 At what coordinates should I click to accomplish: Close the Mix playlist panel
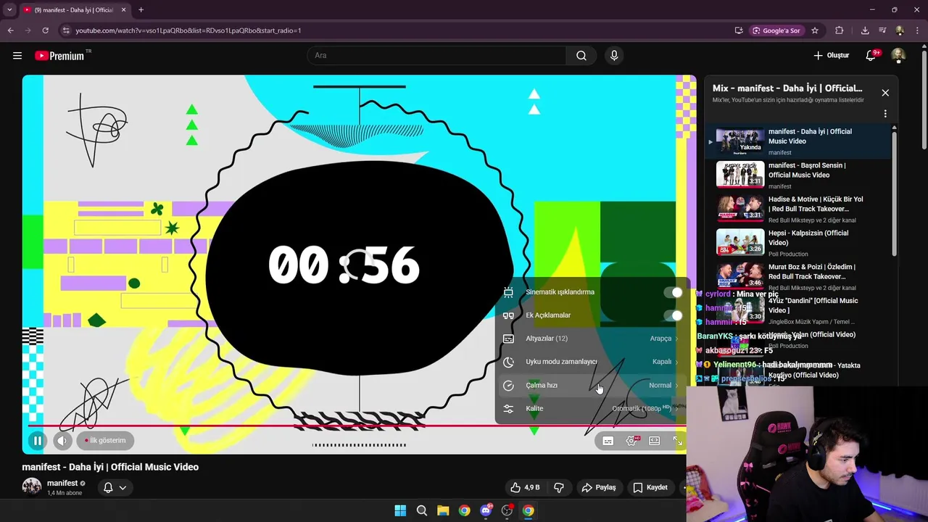tap(885, 93)
